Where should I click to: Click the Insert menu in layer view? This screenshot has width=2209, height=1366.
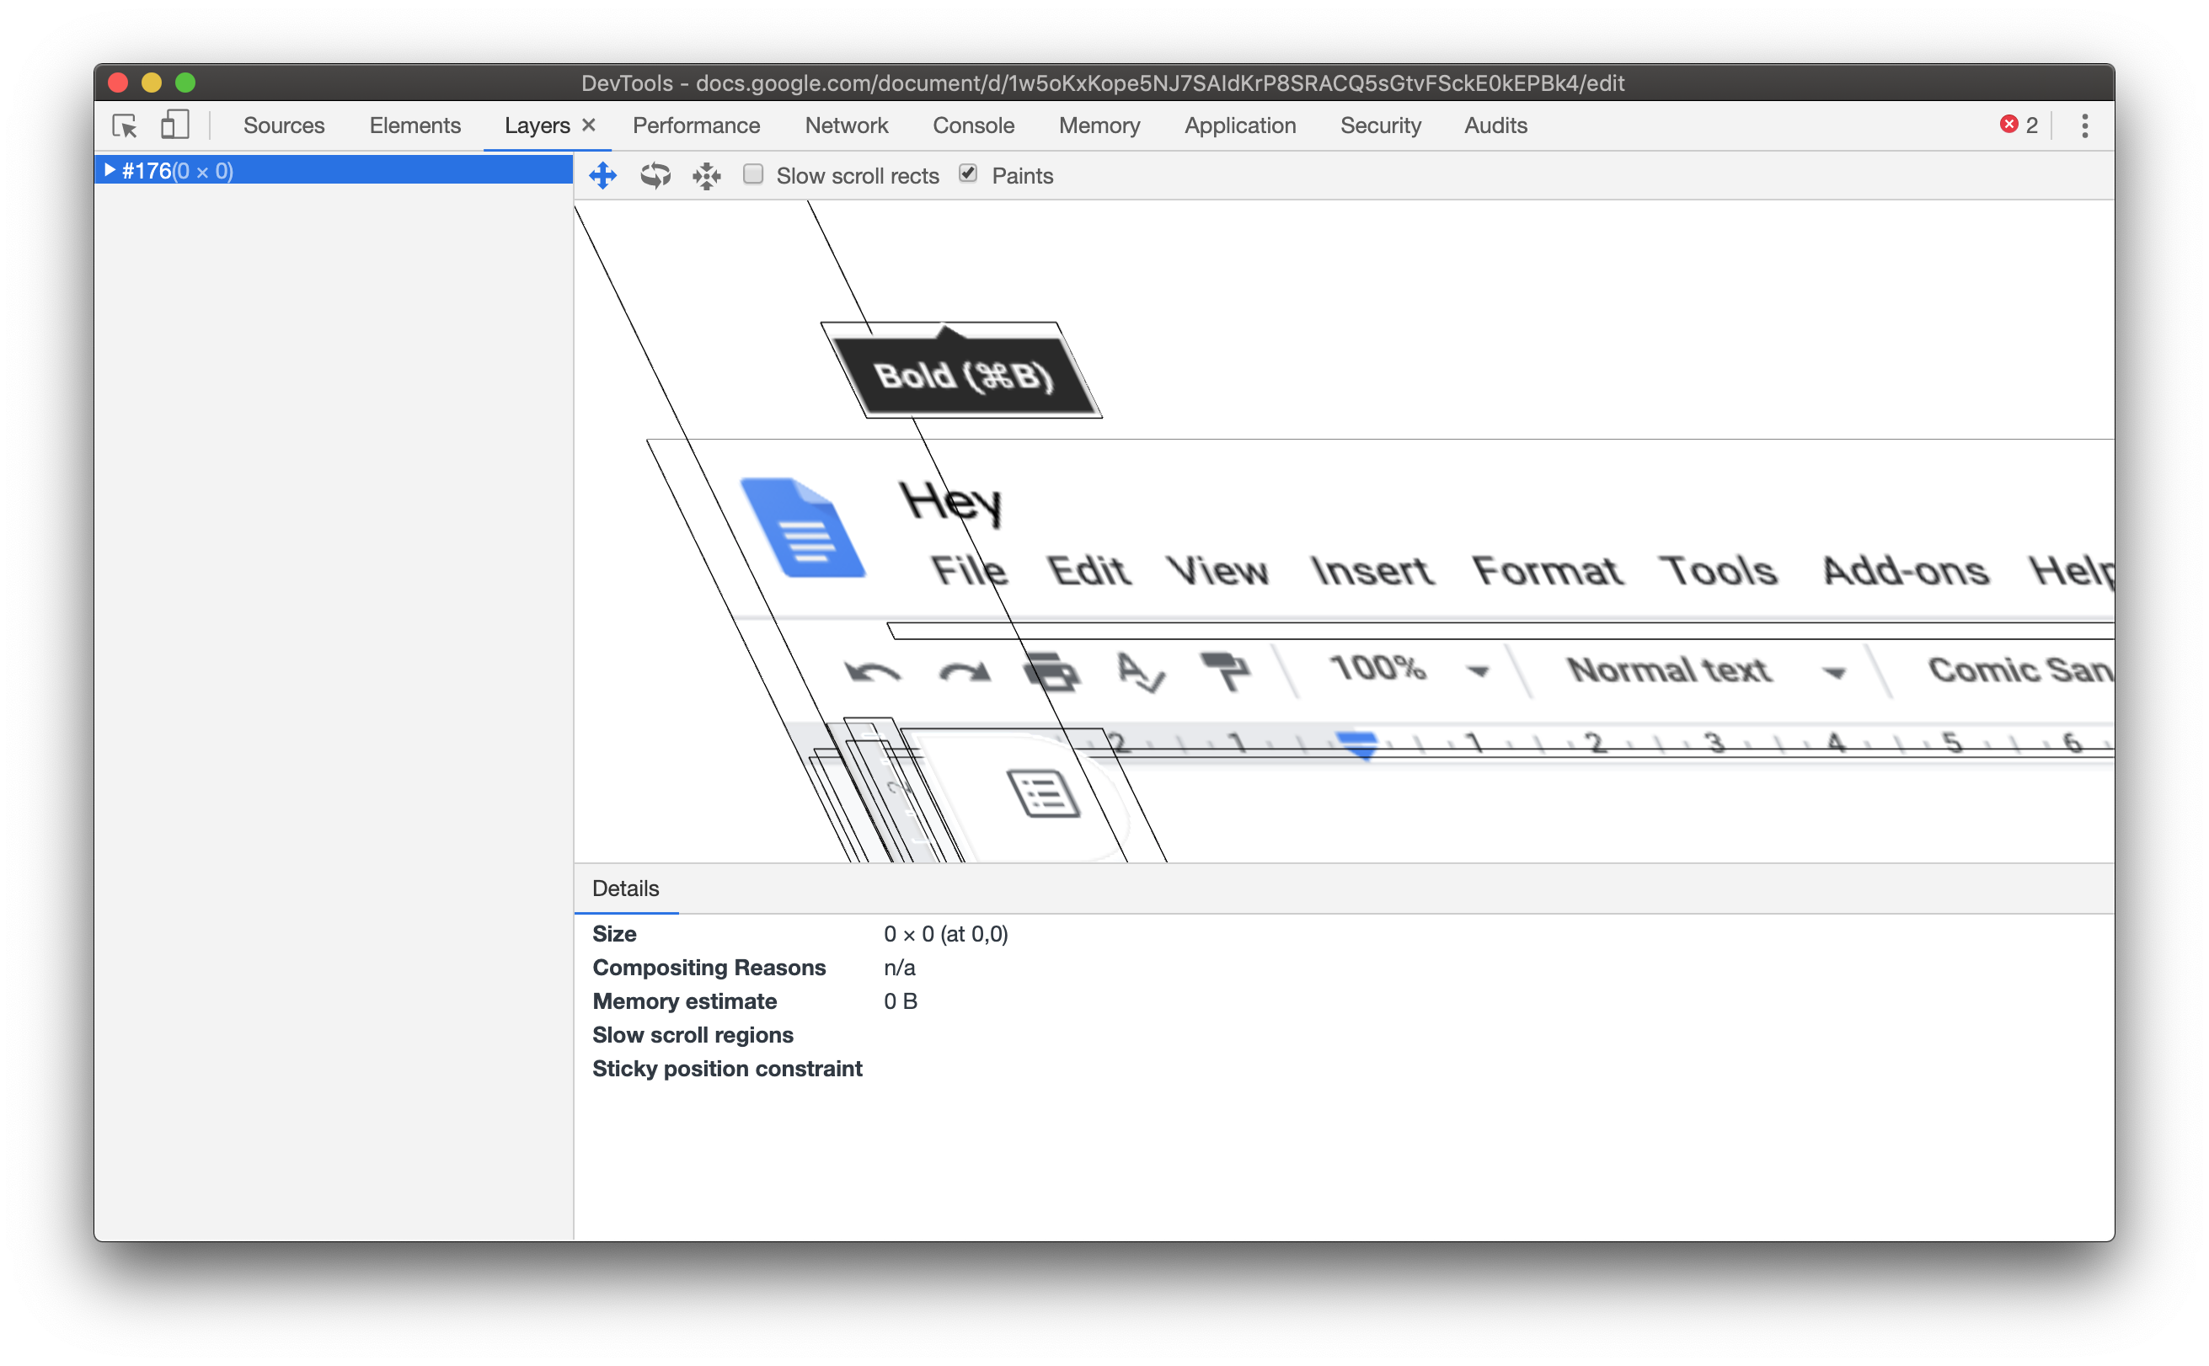coord(1373,570)
